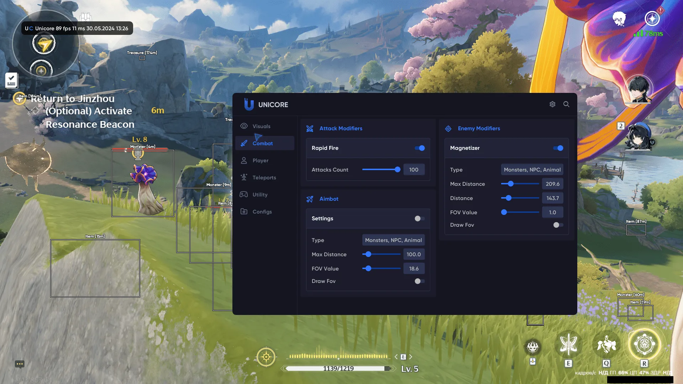The height and width of the screenshot is (384, 683).
Task: Open Magnetizer Type dropdown
Action: 532,170
